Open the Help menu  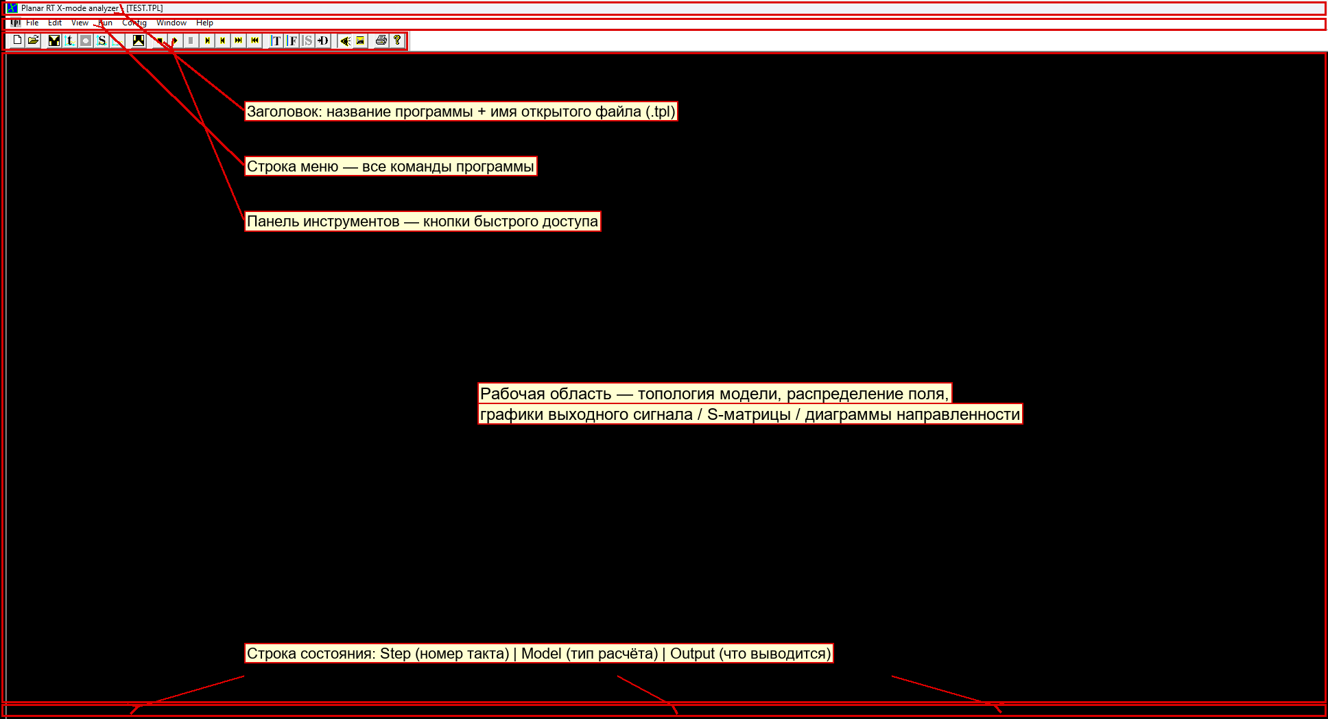tap(204, 23)
